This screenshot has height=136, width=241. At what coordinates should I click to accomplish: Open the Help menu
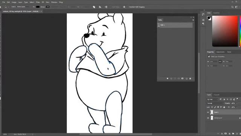coord(61,2)
